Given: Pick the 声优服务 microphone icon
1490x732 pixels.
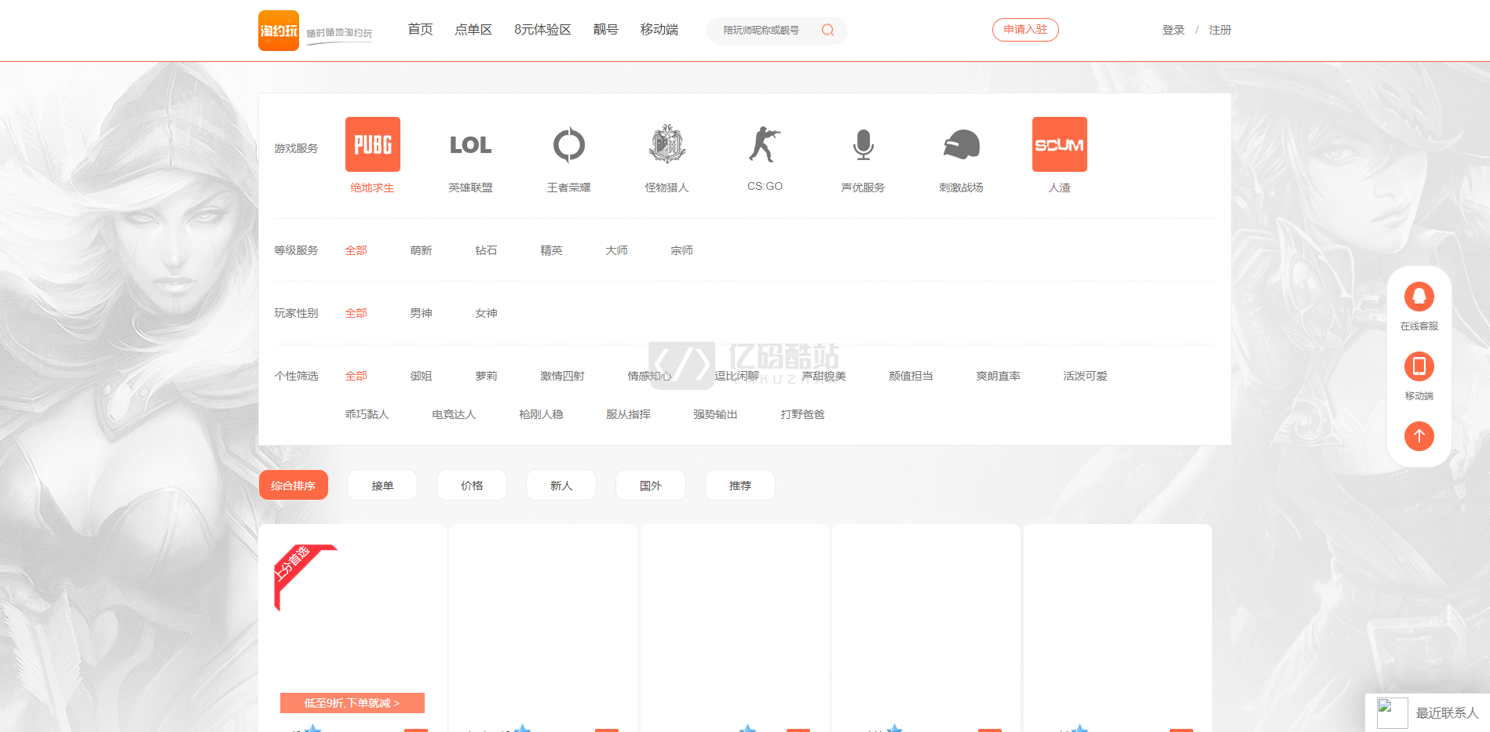Looking at the screenshot, I should [x=864, y=144].
